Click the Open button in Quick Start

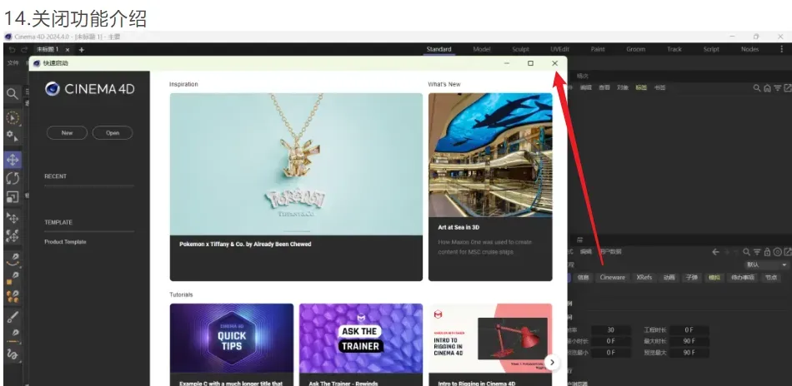coord(113,133)
